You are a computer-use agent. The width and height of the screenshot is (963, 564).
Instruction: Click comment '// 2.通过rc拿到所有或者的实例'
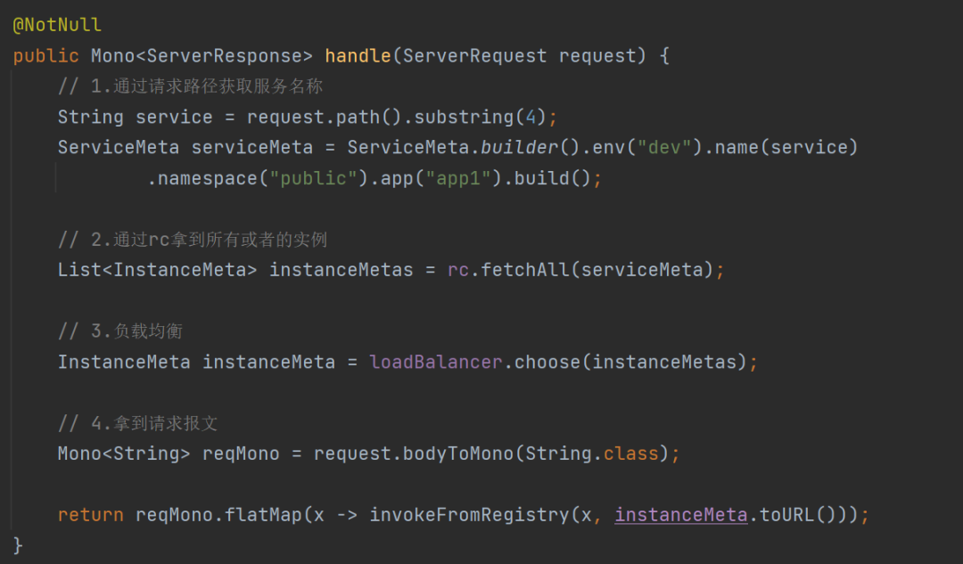193,240
